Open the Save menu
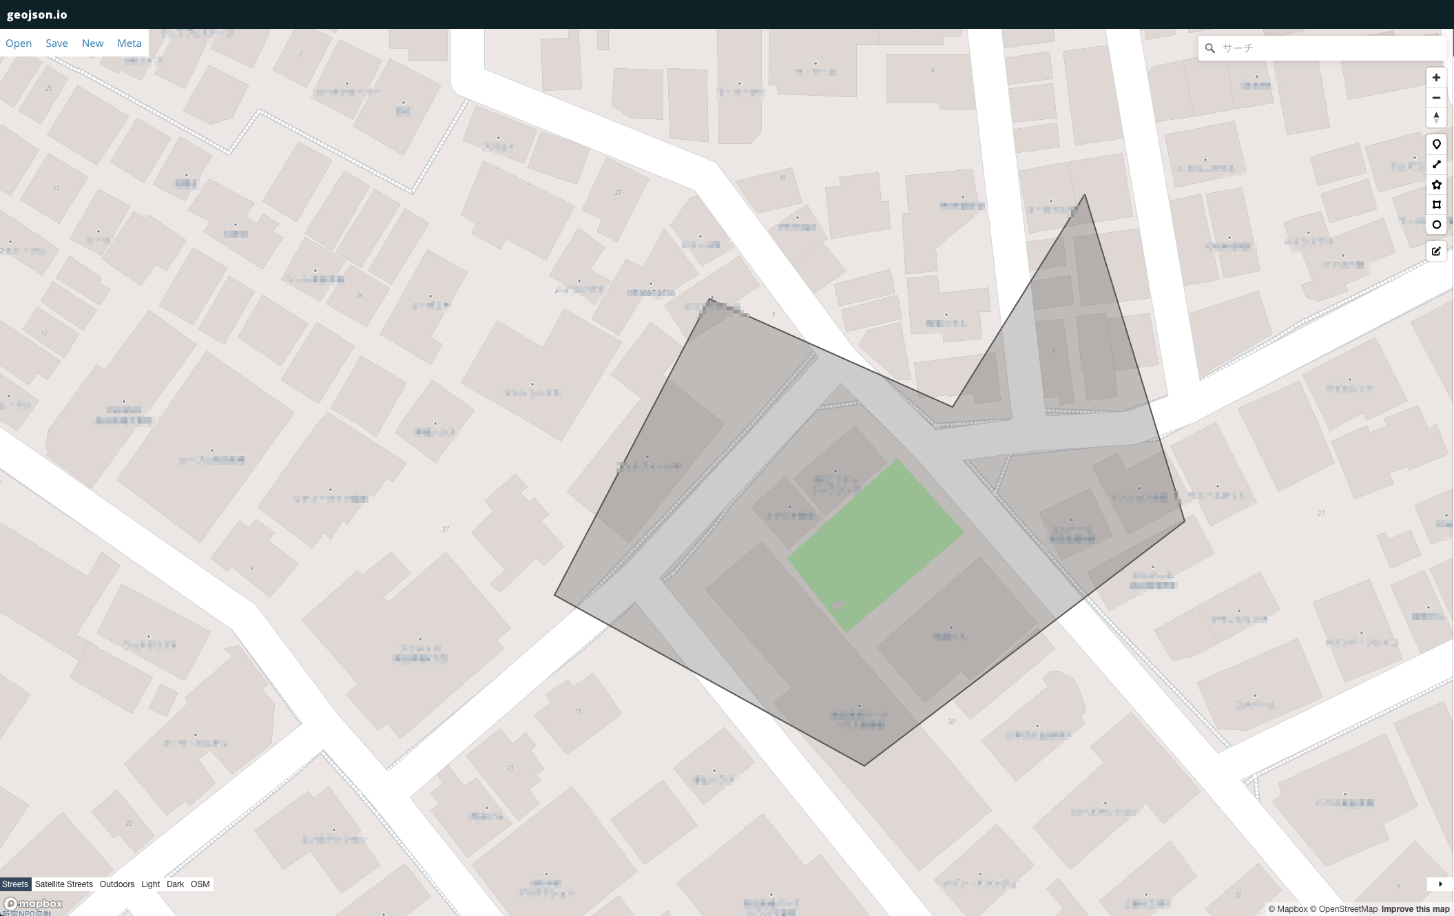 click(x=56, y=43)
